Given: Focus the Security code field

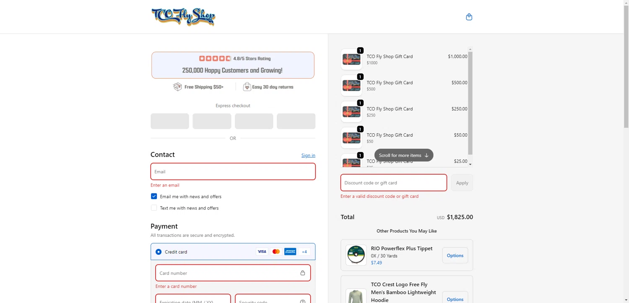Looking at the screenshot, I should coord(273,298).
